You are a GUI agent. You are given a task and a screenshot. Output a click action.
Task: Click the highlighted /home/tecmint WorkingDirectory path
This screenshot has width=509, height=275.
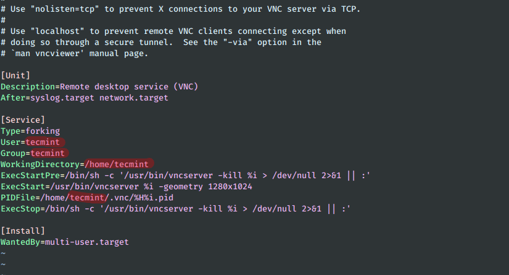point(116,164)
